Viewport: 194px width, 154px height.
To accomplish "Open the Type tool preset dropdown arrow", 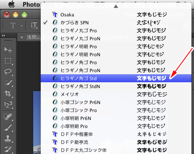I will click(x=21, y=26).
